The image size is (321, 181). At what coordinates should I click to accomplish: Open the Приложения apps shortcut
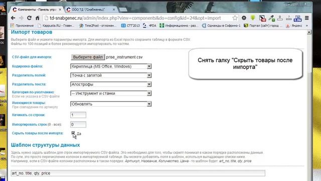[x=22, y=26]
